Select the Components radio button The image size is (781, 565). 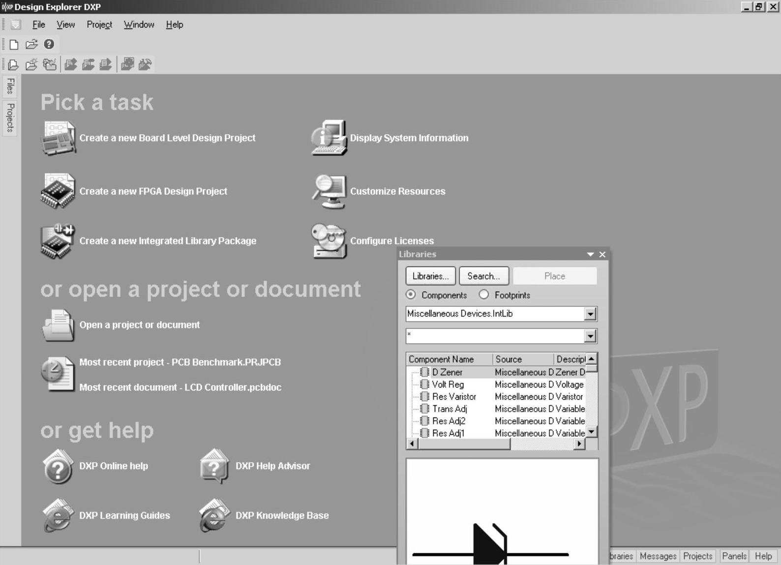411,295
